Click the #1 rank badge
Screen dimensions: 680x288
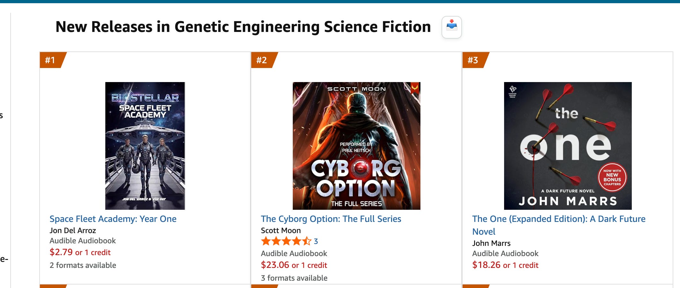pyautogui.click(x=51, y=60)
